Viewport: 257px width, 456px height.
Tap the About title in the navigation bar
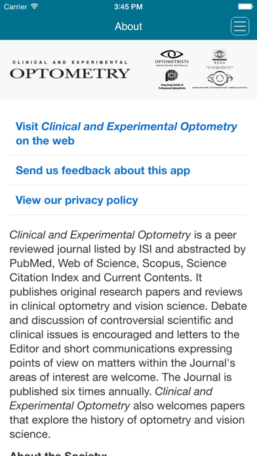tap(128, 26)
